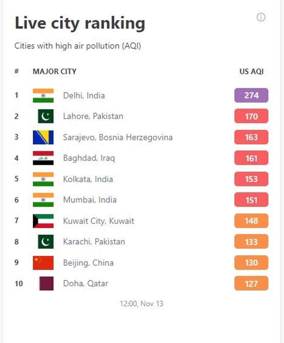
Task: Open the Delhi, India city link
Action: (x=84, y=96)
